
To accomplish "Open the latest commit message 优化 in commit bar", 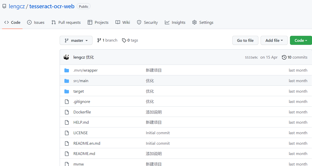I will click(x=90, y=57).
